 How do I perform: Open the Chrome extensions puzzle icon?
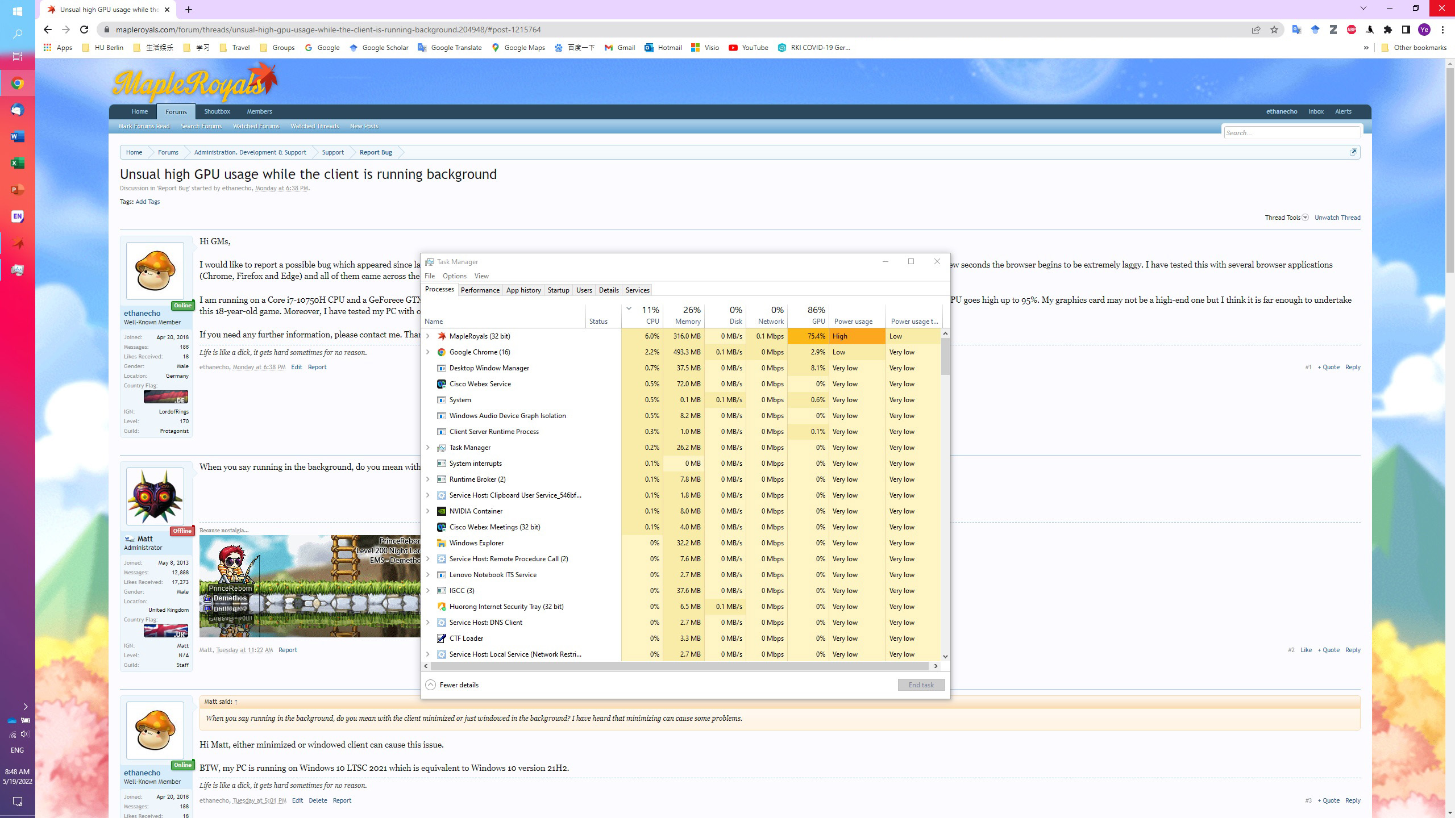coord(1387,30)
